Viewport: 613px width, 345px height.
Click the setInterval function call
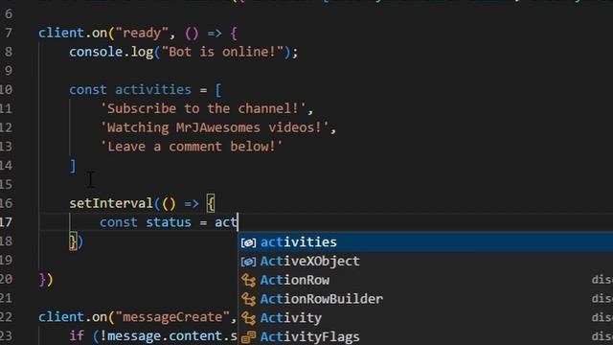point(111,203)
